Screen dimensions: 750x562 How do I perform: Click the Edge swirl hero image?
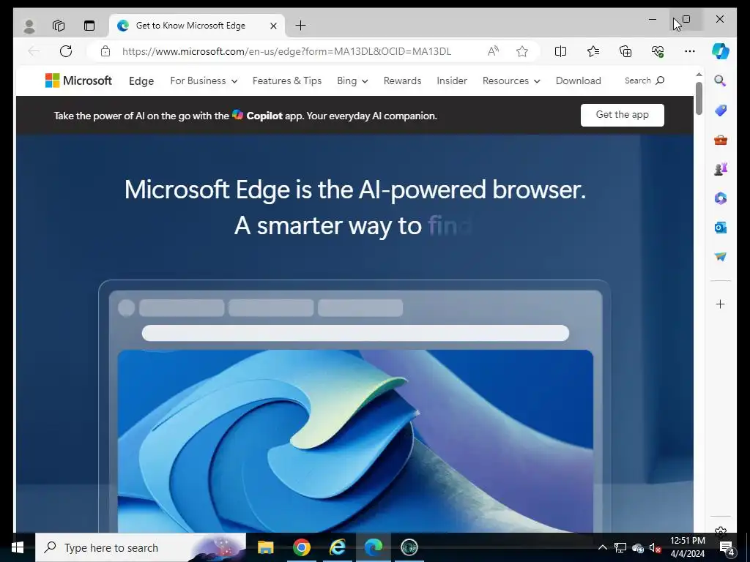tap(355, 441)
